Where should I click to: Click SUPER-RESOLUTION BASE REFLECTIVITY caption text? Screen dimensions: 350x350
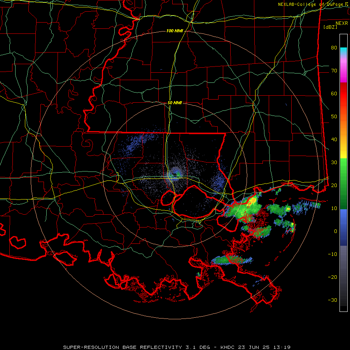click(x=122, y=347)
